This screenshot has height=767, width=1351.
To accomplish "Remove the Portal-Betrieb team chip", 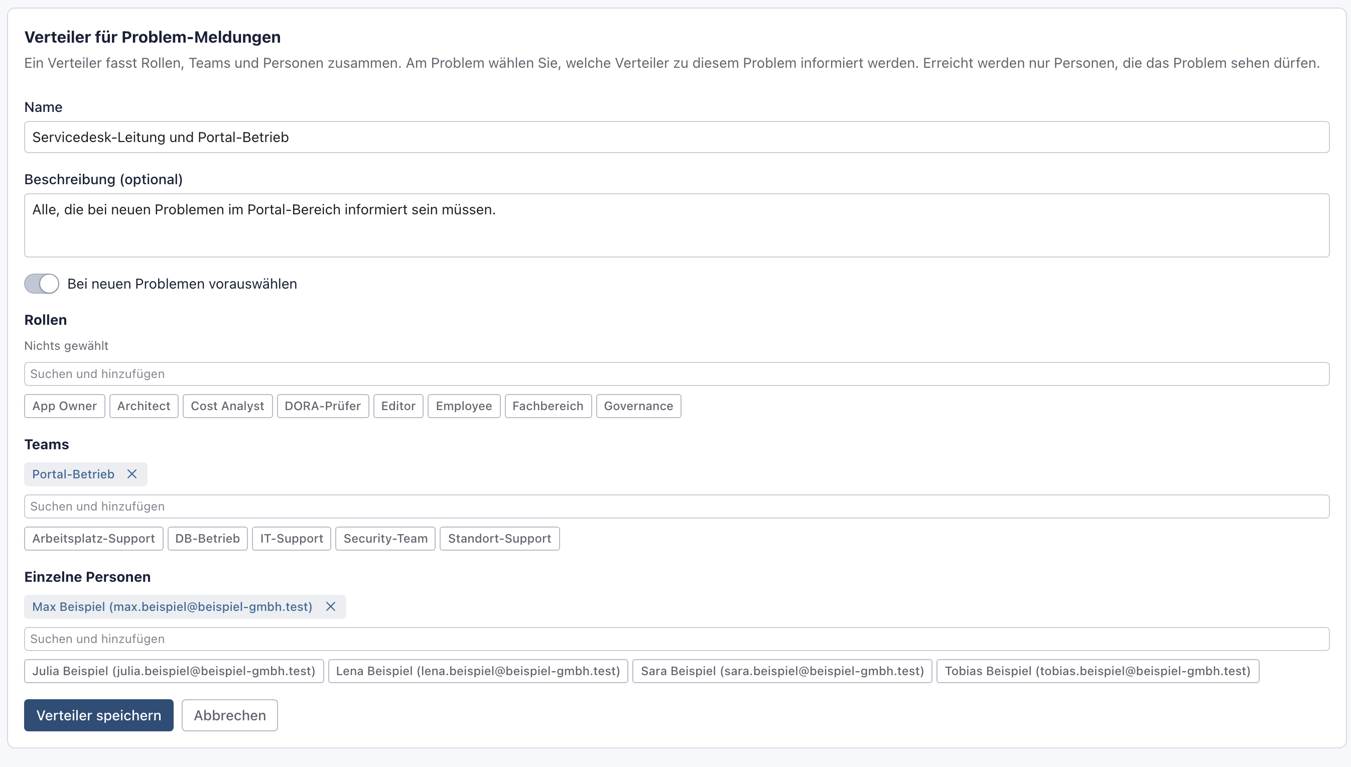I will click(x=132, y=474).
